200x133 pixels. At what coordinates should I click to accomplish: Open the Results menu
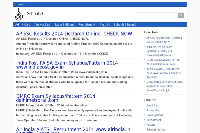coord(105,25)
